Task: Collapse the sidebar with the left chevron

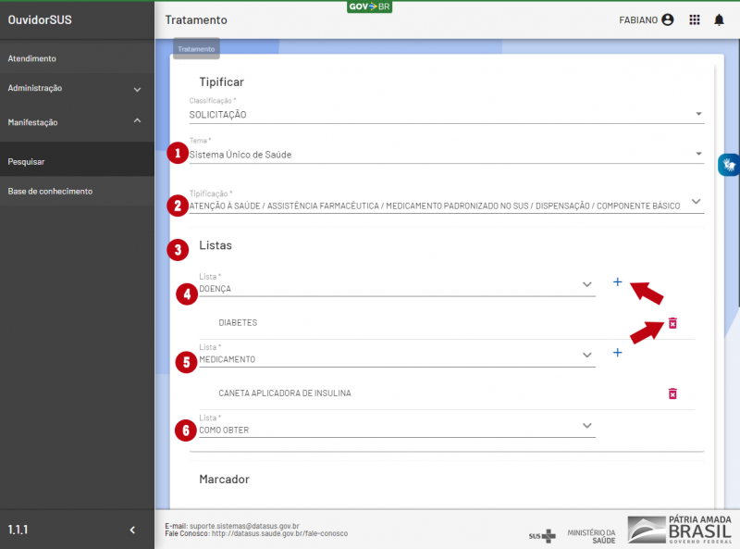Action: 132,530
